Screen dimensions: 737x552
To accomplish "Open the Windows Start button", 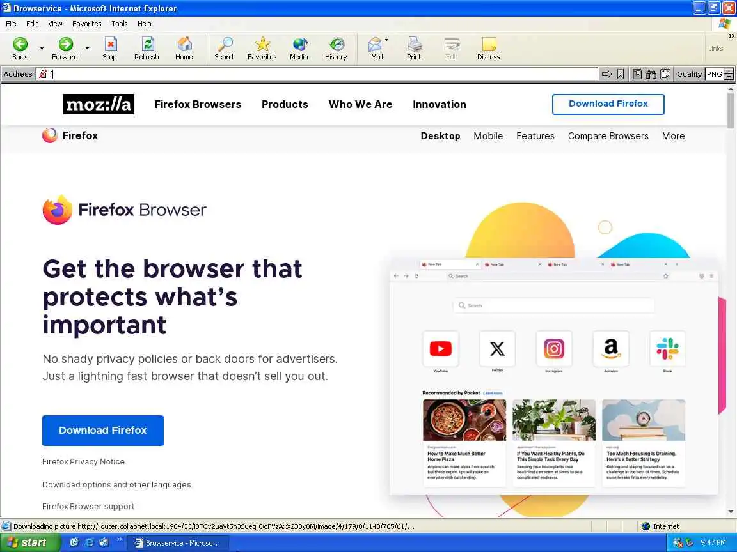I will [x=30, y=542].
